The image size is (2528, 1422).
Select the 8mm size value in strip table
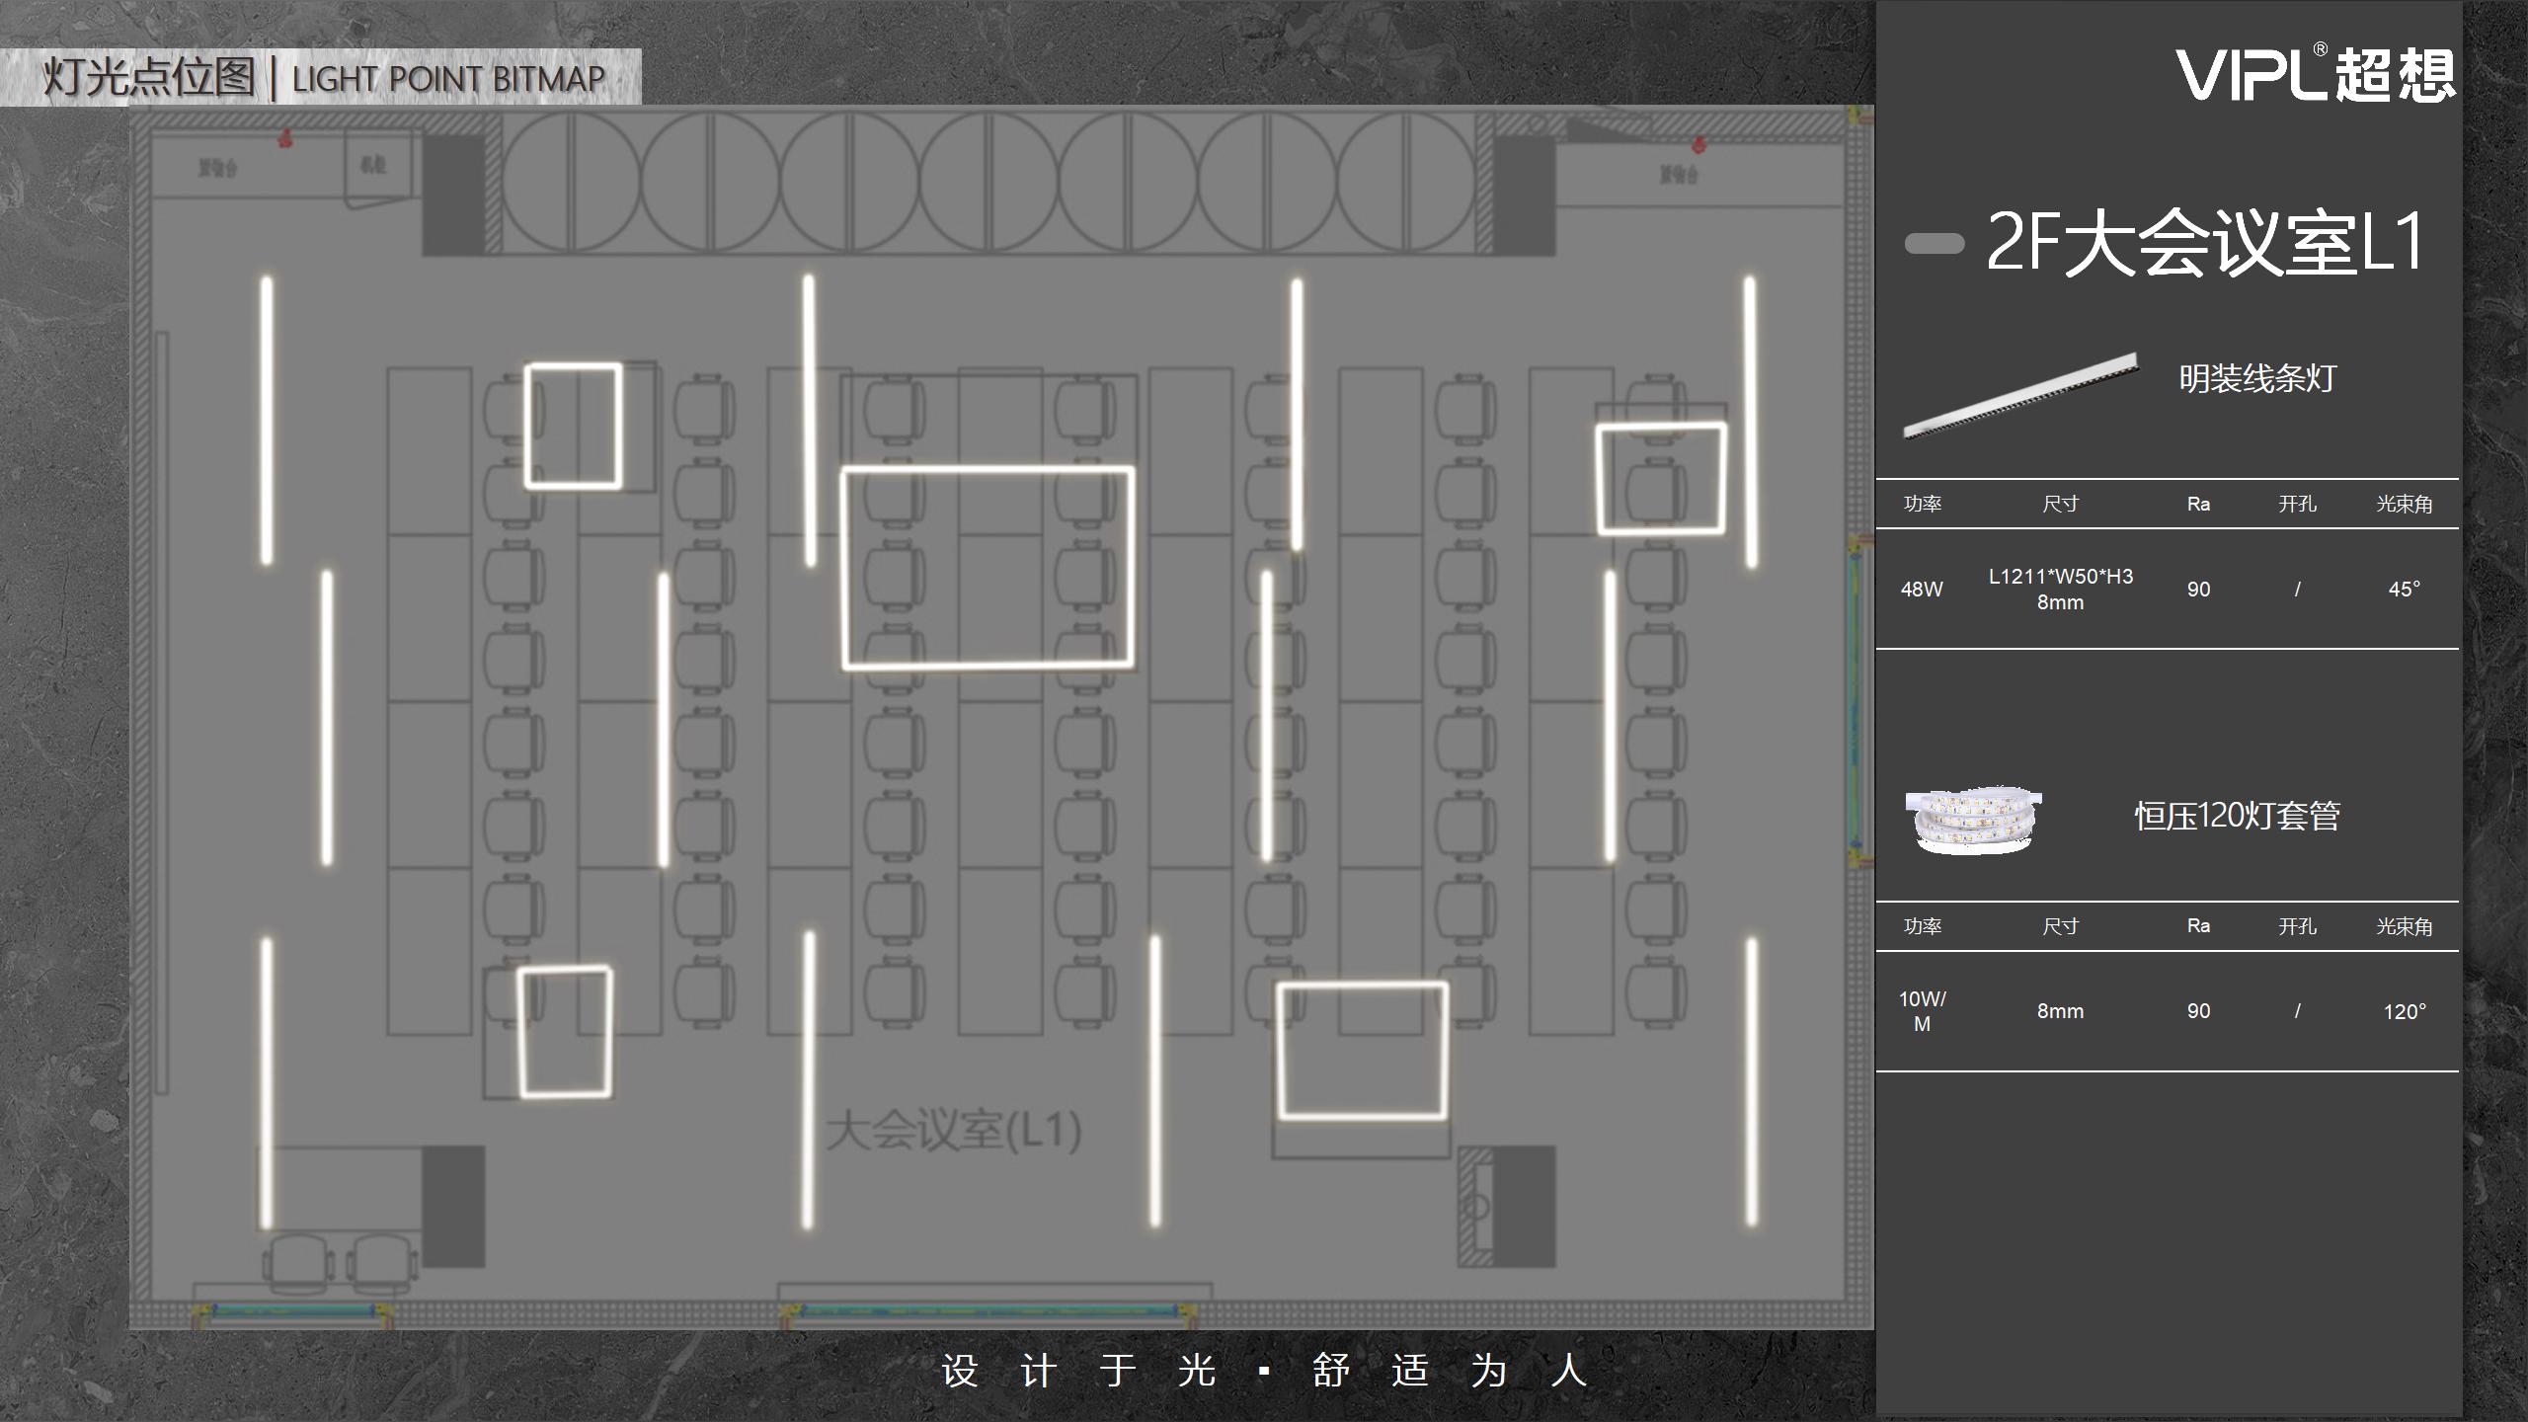(2060, 1011)
